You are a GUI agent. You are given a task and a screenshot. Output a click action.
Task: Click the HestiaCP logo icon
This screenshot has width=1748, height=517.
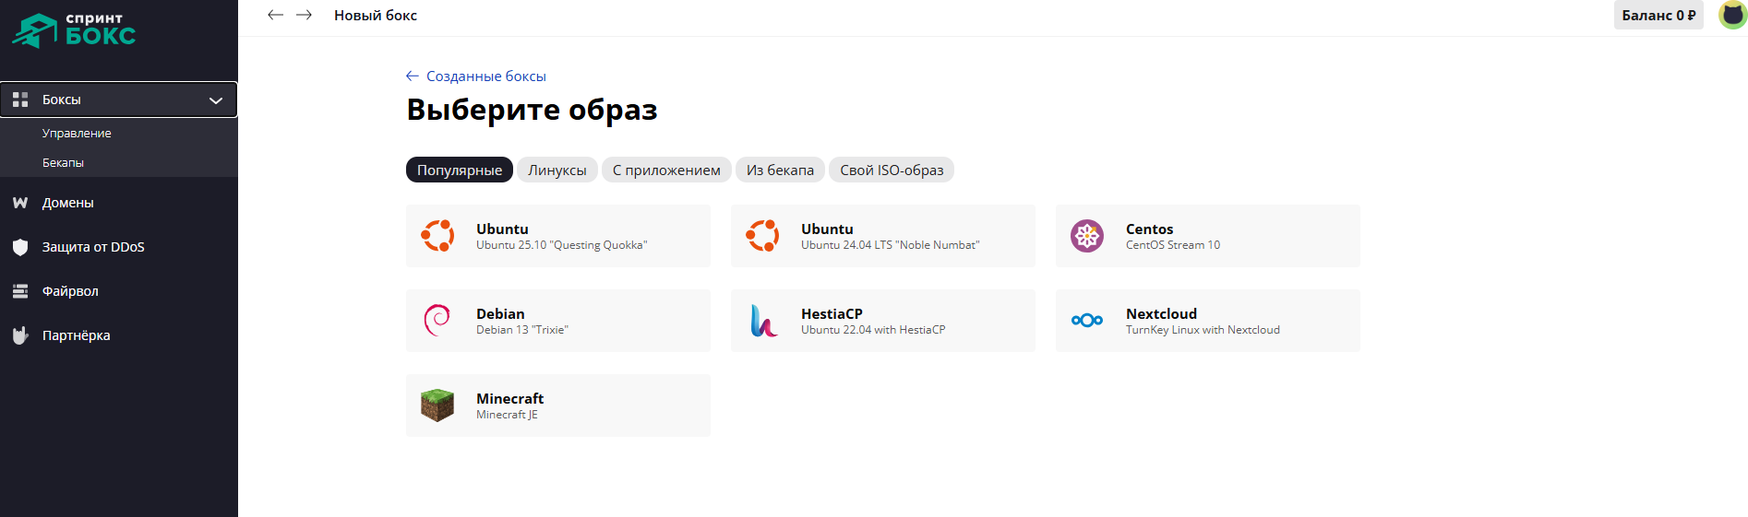coord(762,321)
